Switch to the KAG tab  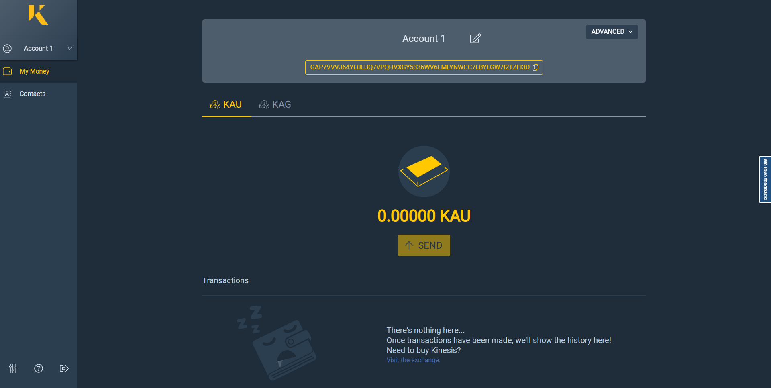pyautogui.click(x=275, y=105)
